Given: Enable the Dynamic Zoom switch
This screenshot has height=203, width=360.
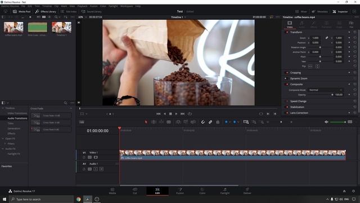Looking at the screenshot, I should (x=286, y=78).
